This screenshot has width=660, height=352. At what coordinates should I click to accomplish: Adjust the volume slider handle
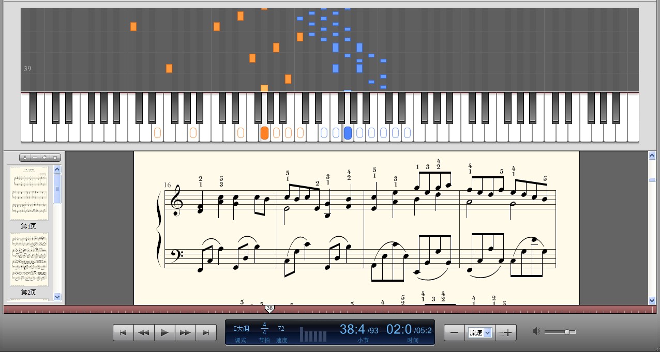pyautogui.click(x=567, y=332)
